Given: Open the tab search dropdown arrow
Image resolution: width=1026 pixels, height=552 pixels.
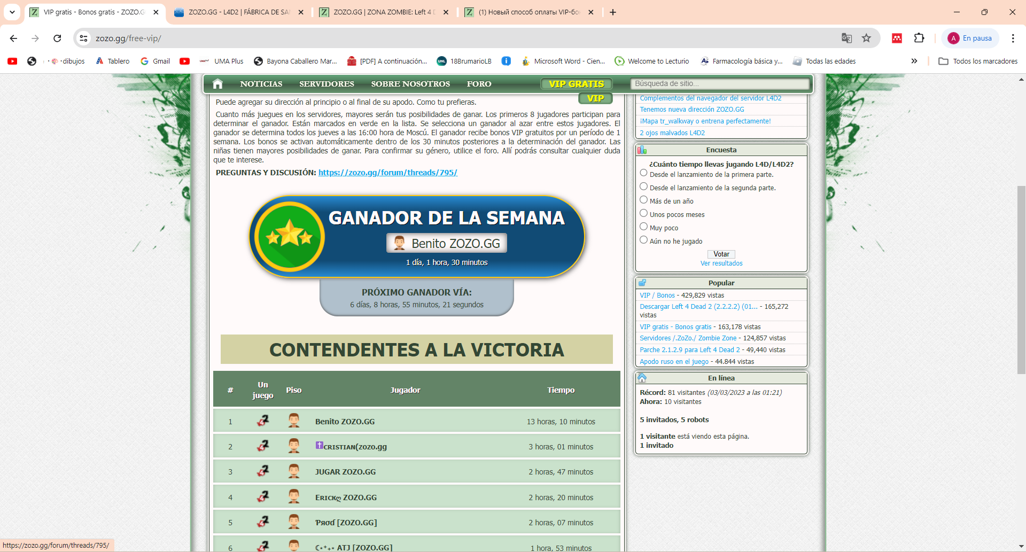Looking at the screenshot, I should (12, 12).
